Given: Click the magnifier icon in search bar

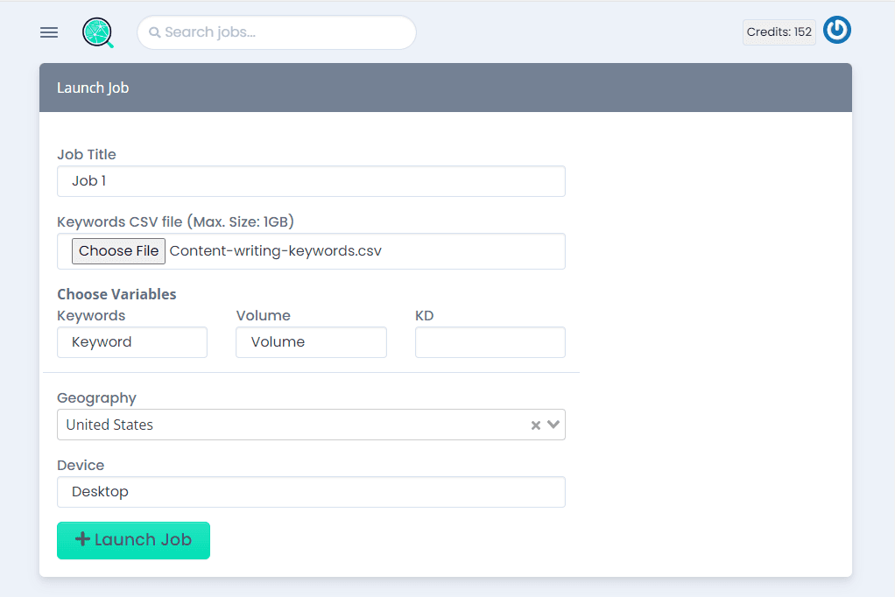Looking at the screenshot, I should 155,32.
